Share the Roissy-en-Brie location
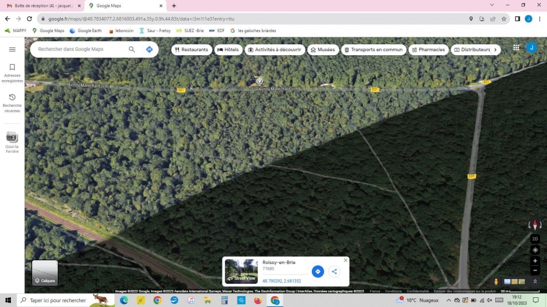547x307 pixels. coord(334,271)
